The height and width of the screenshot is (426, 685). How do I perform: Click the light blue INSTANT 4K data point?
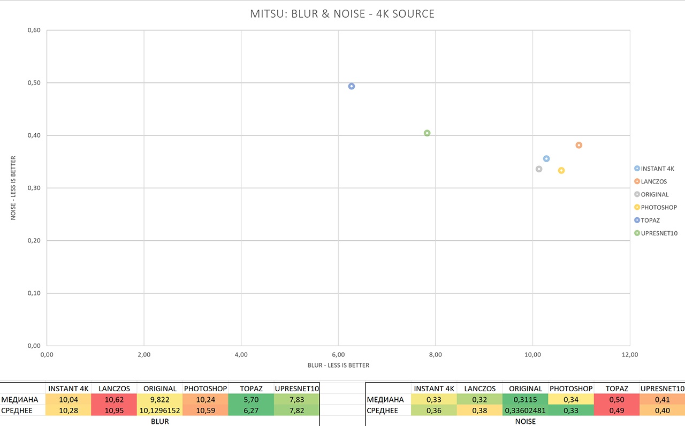[x=546, y=159]
